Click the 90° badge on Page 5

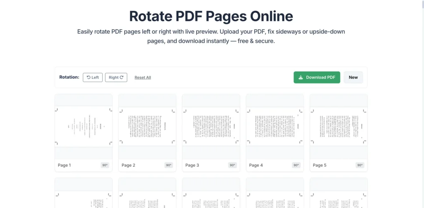coord(360,165)
